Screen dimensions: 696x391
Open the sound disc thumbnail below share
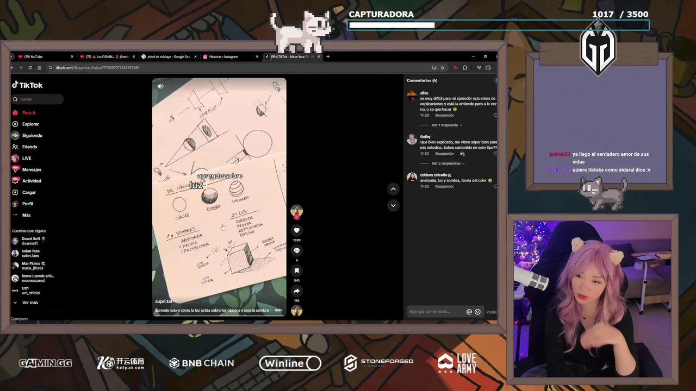(296, 311)
